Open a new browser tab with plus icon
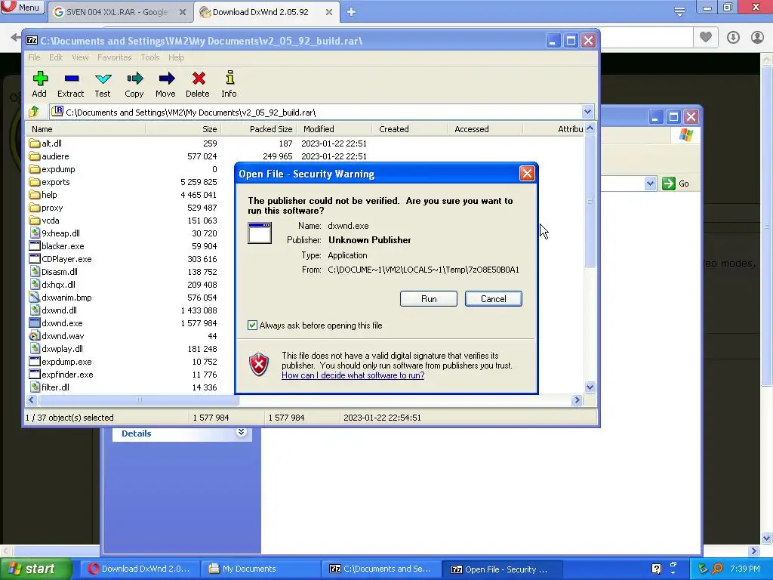The image size is (773, 580). (351, 12)
